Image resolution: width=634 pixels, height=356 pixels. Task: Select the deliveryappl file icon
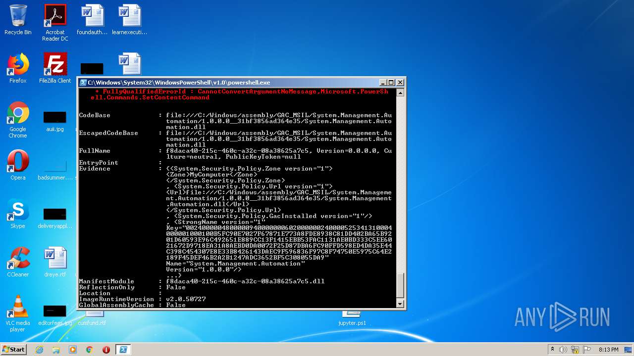click(55, 218)
